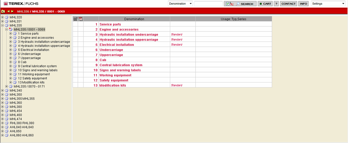
Task: Click gear icon of MHL460
Action: tap(7, 115)
